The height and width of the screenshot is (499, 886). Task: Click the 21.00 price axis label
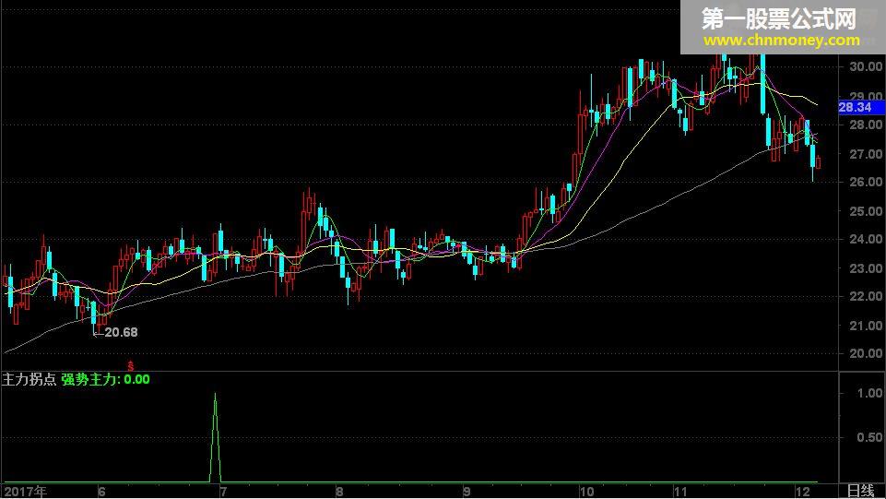coord(866,326)
